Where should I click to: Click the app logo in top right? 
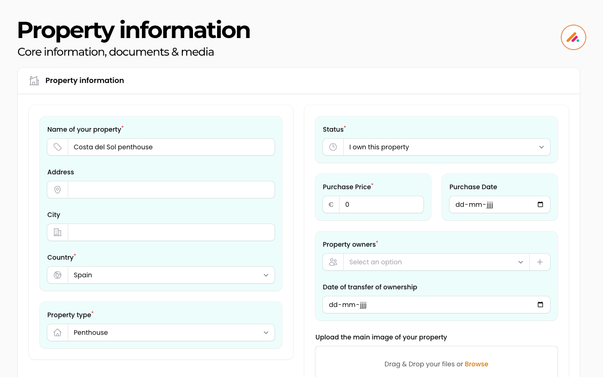pos(573,37)
